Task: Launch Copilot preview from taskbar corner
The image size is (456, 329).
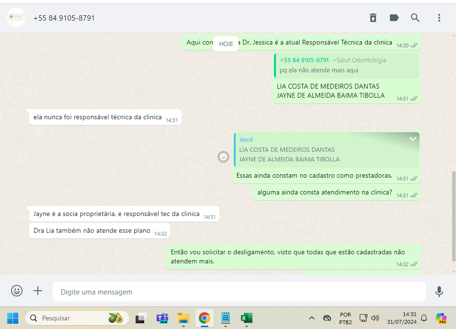Action: click(441, 318)
